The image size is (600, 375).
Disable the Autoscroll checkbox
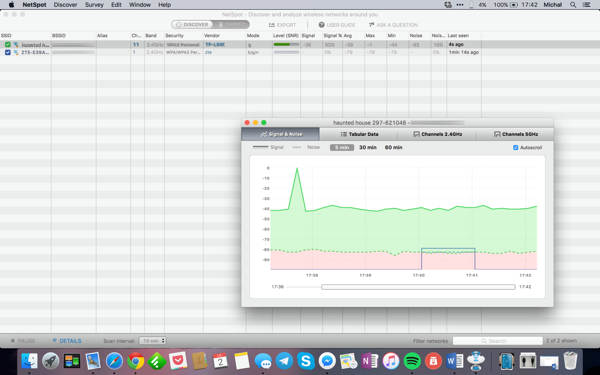pyautogui.click(x=516, y=148)
